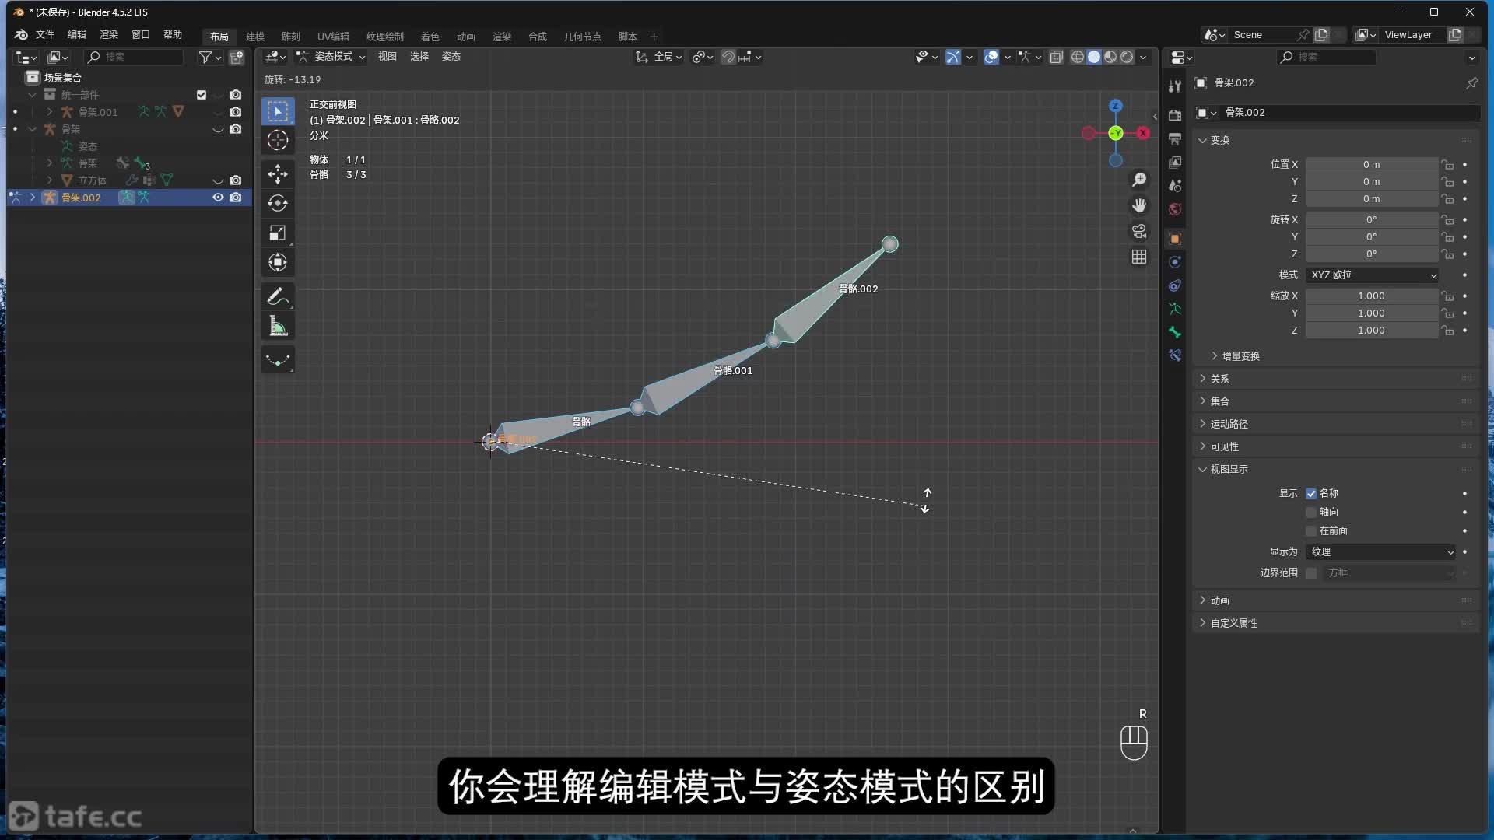Open the Scene properties tab
1494x840 pixels.
pyautogui.click(x=1175, y=185)
